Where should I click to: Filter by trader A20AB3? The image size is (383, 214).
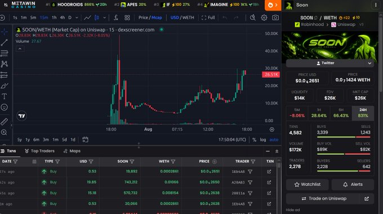pos(250,182)
